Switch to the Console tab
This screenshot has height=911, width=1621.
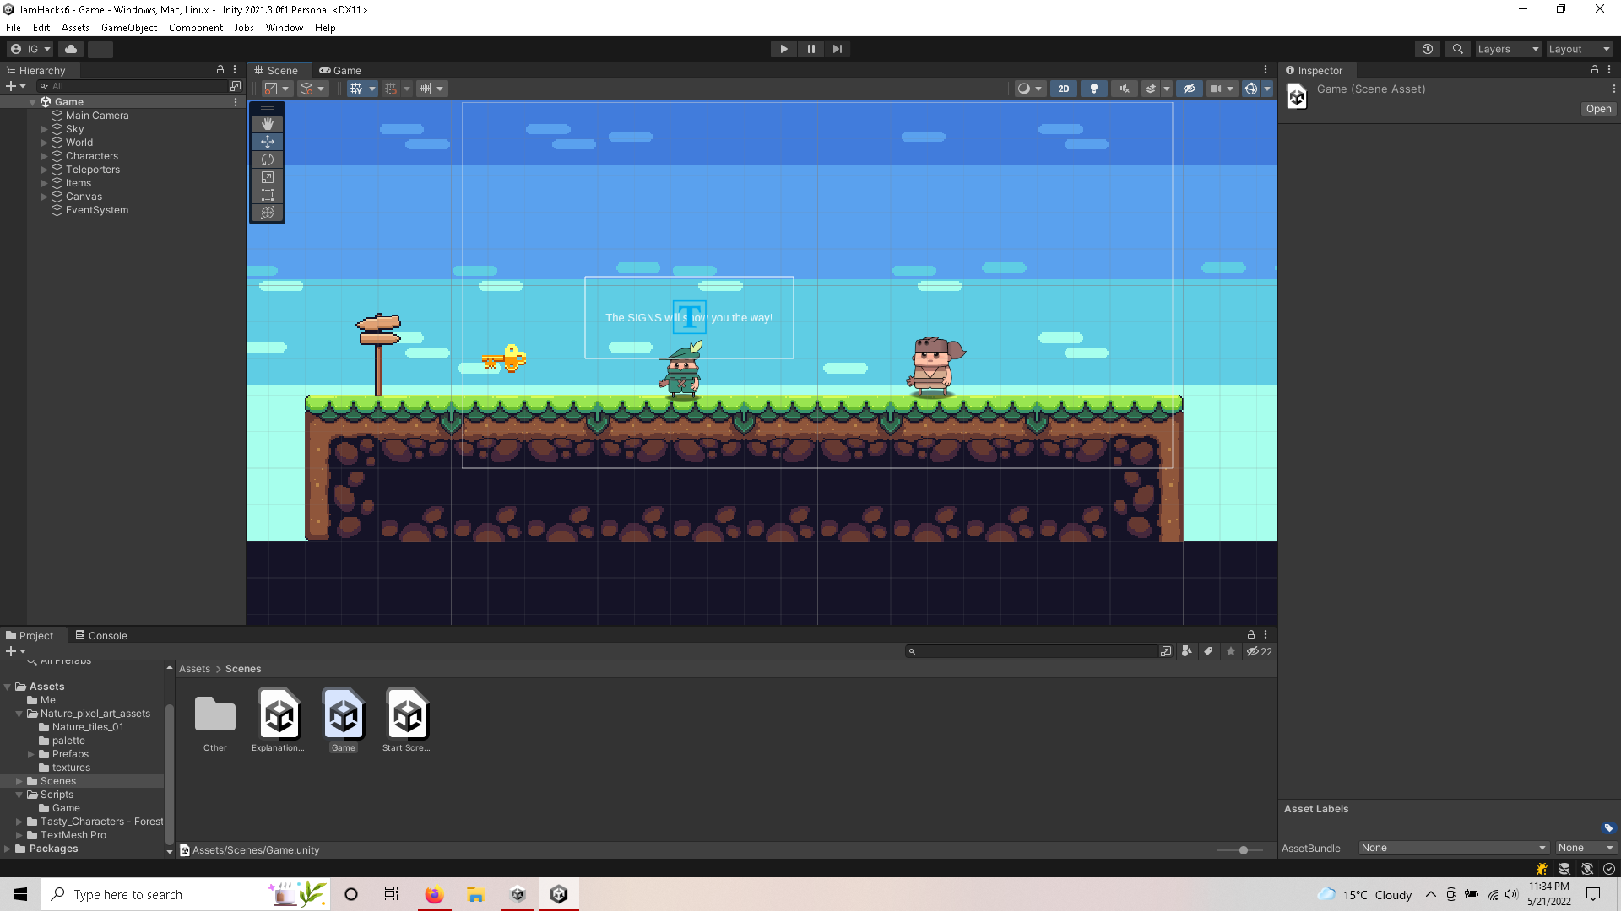click(x=101, y=635)
